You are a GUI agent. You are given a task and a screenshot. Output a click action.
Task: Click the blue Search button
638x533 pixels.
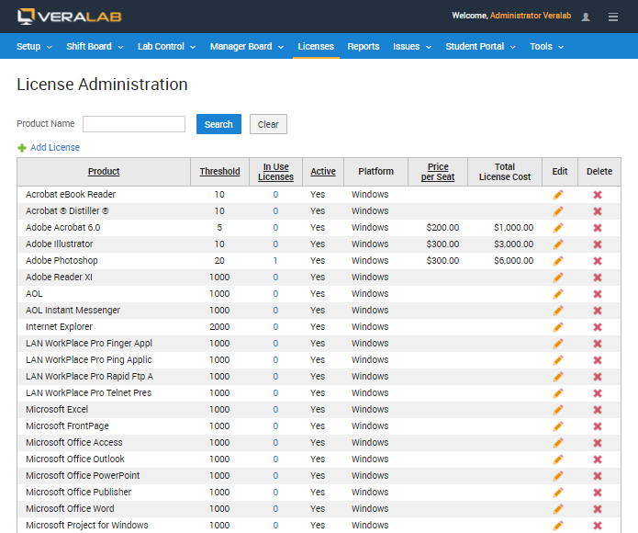tap(218, 124)
